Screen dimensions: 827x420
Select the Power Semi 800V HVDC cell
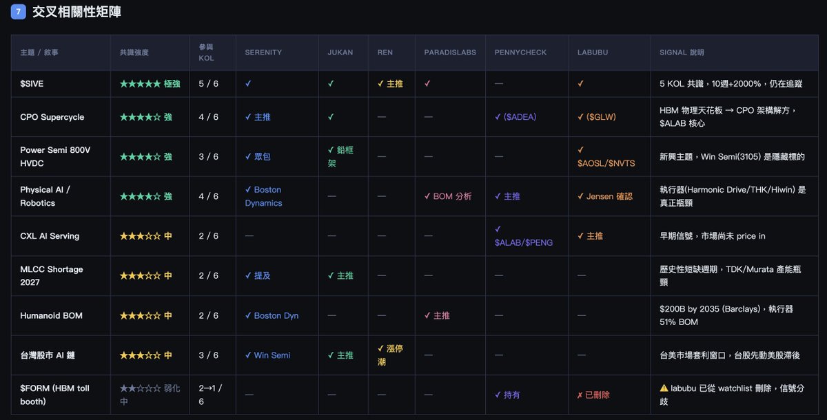coord(57,156)
